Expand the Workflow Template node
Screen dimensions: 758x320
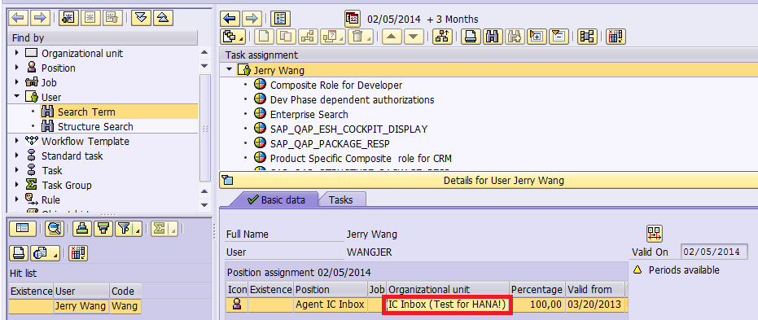(18, 141)
